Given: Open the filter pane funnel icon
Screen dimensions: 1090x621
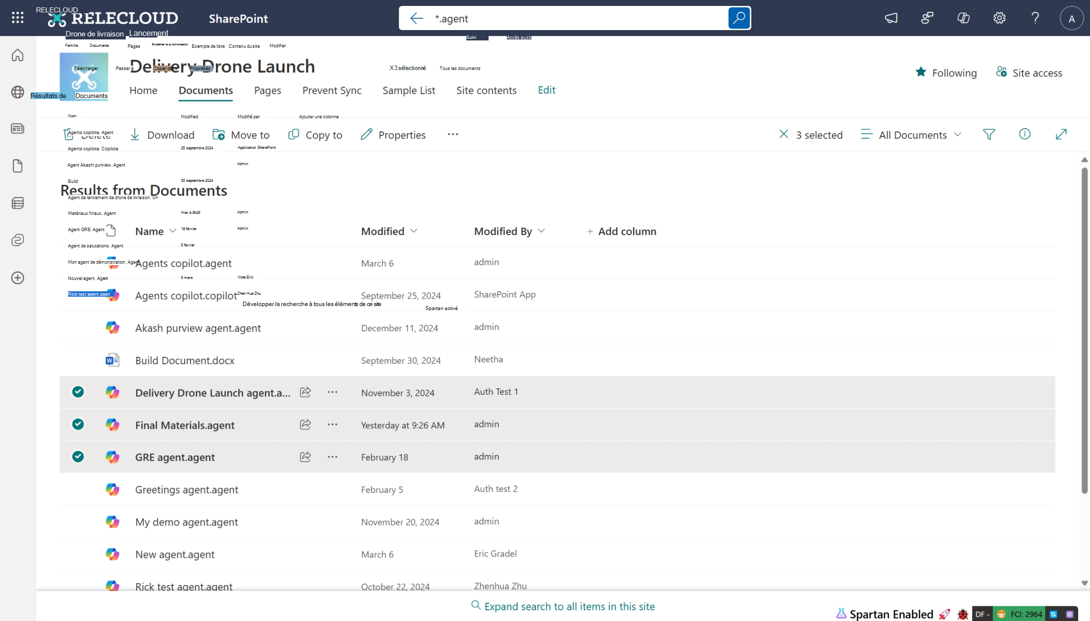Looking at the screenshot, I should pyautogui.click(x=989, y=135).
